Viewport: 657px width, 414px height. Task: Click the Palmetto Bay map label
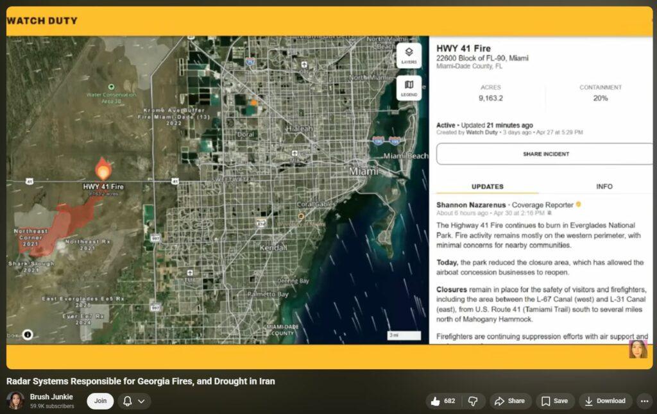click(268, 294)
